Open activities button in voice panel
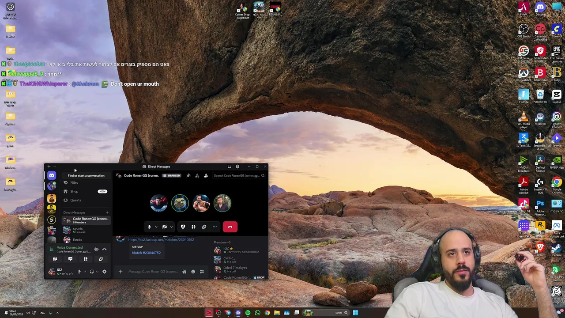Viewport: 565px width, 318px height. pos(86,259)
